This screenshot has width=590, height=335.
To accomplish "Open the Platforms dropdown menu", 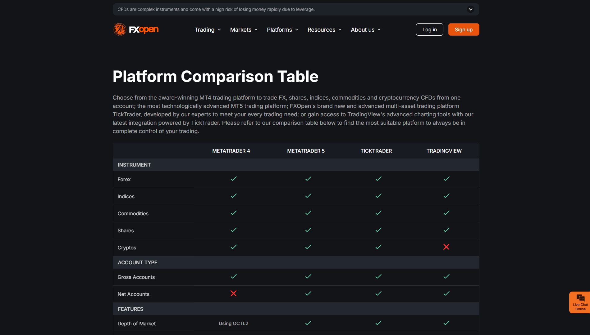I will click(282, 30).
